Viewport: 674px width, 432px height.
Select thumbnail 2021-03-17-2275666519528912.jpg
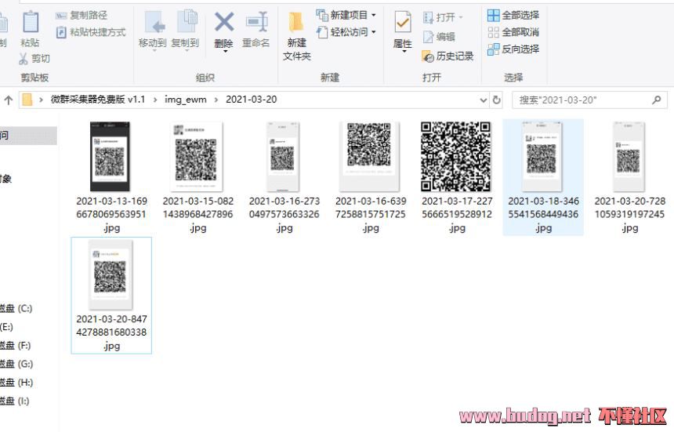(455, 157)
